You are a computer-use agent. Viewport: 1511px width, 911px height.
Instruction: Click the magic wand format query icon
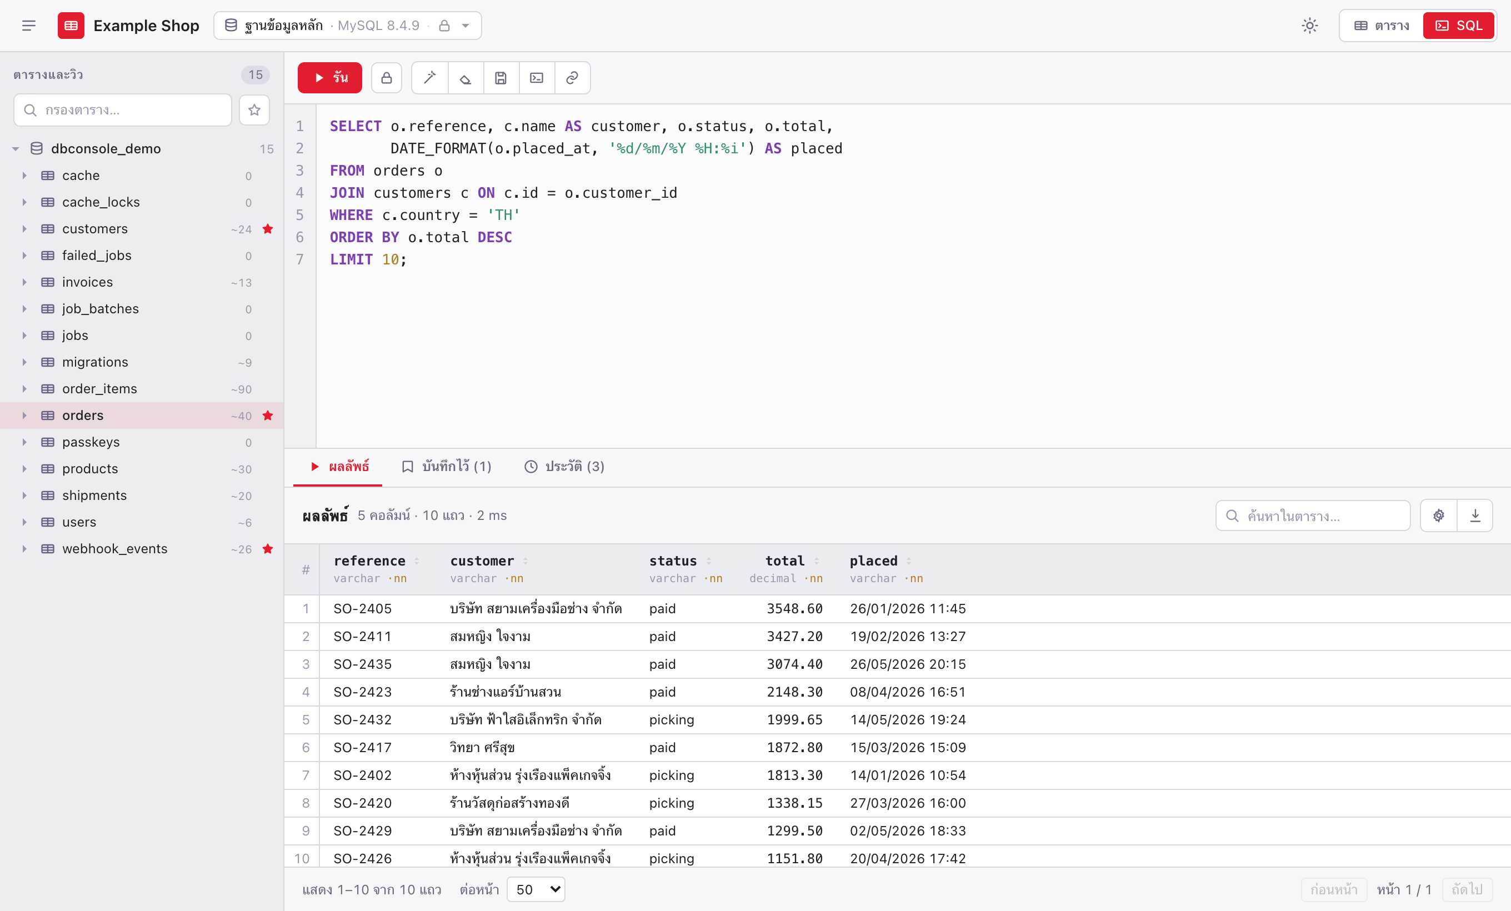[x=430, y=78]
